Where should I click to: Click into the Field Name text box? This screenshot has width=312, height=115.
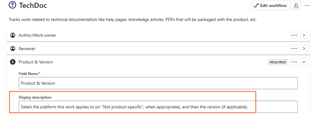click(x=158, y=83)
